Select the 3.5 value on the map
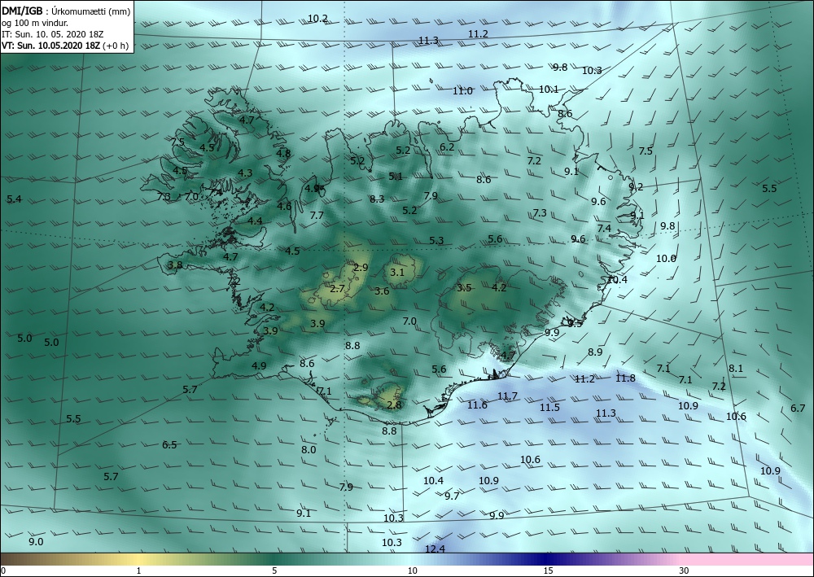This screenshot has height=577, width=814. click(464, 287)
